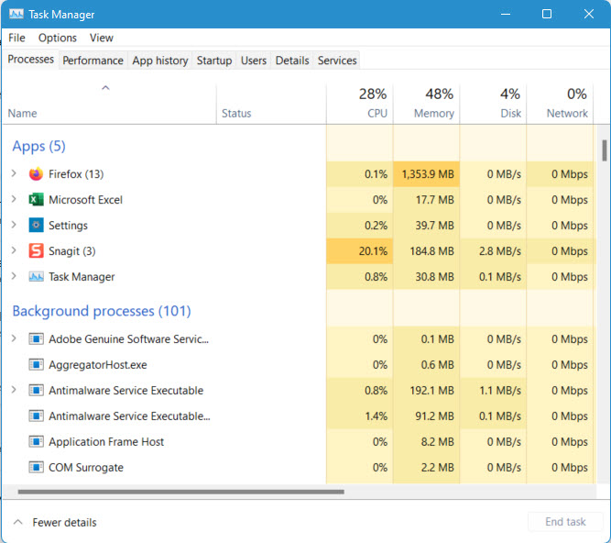This screenshot has height=543, width=611.
Task: Collapse view using Fewer details chevron
Action: (x=18, y=522)
